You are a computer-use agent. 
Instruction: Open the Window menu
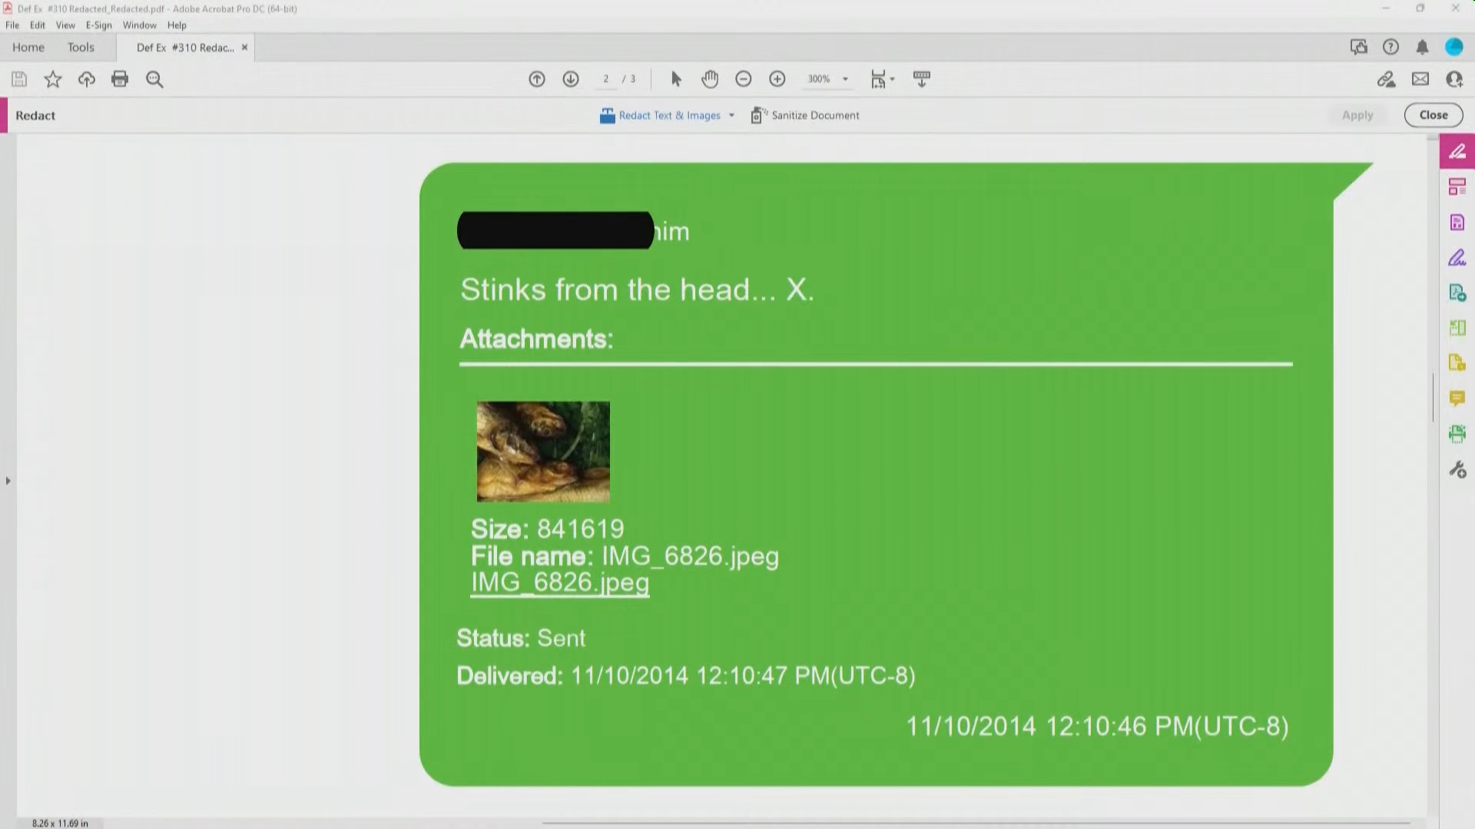140,25
